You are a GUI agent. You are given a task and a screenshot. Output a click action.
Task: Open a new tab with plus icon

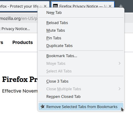[x=121, y=6]
